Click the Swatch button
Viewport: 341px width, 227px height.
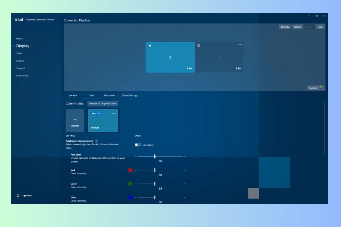tap(316, 88)
